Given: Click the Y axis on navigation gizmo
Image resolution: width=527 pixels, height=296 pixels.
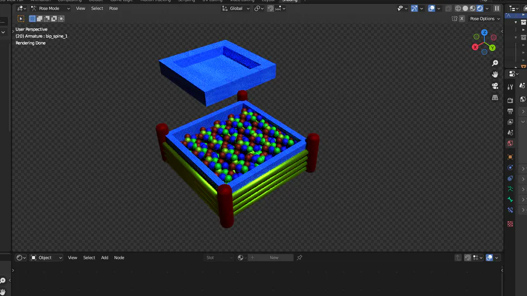Looking at the screenshot, I should point(492,47).
